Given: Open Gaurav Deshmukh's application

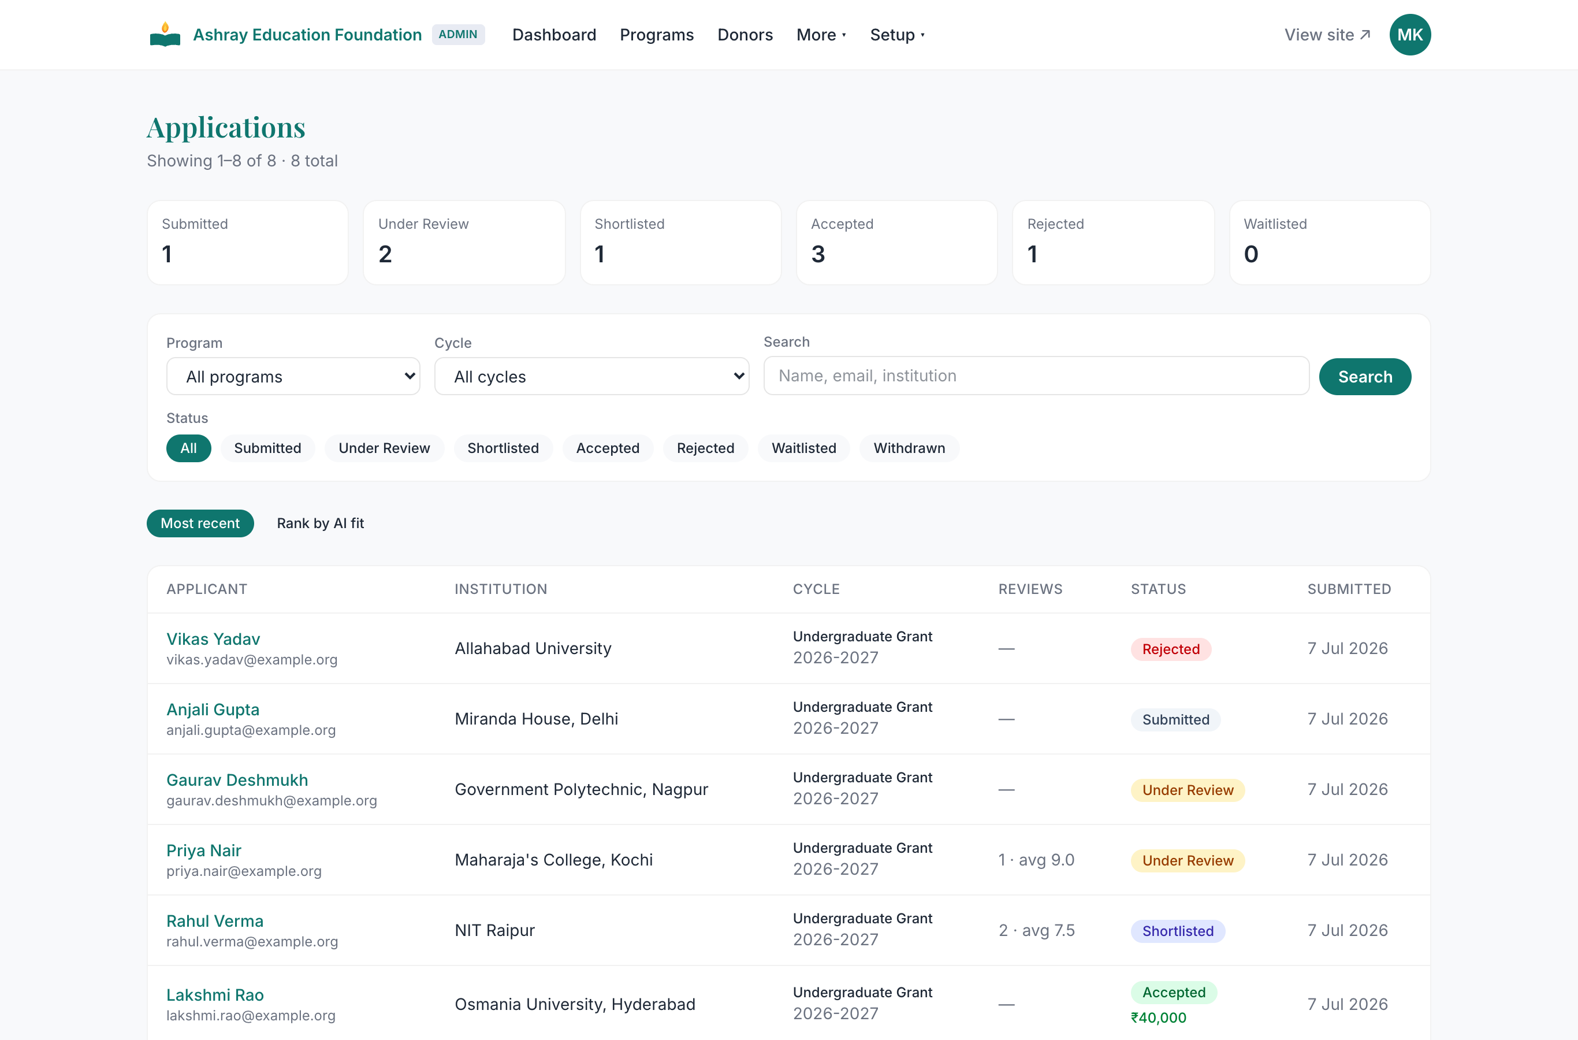Looking at the screenshot, I should (237, 780).
